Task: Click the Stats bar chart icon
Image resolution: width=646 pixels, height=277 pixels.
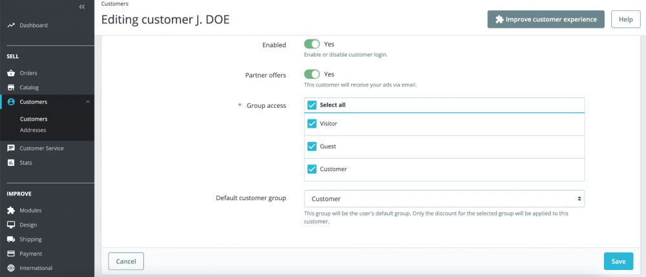Action: [x=11, y=163]
